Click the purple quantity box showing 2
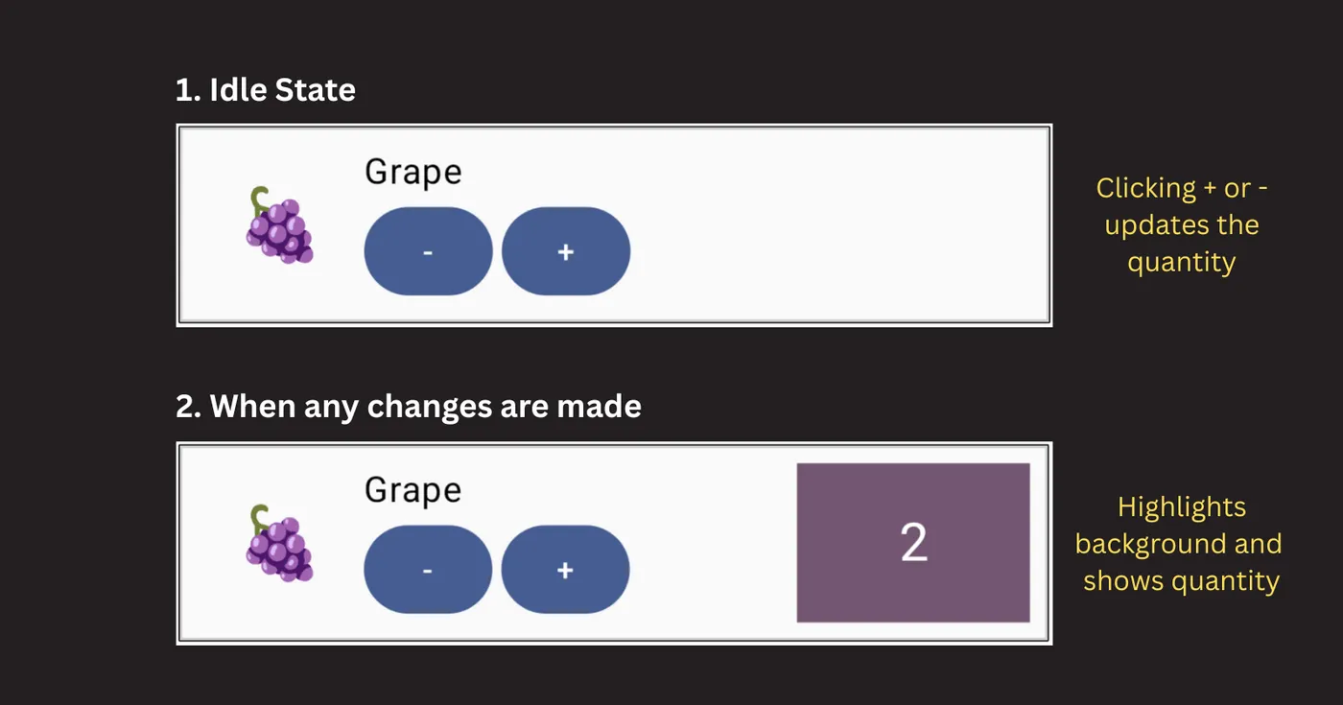Screen dimensions: 1343x705 (913, 543)
